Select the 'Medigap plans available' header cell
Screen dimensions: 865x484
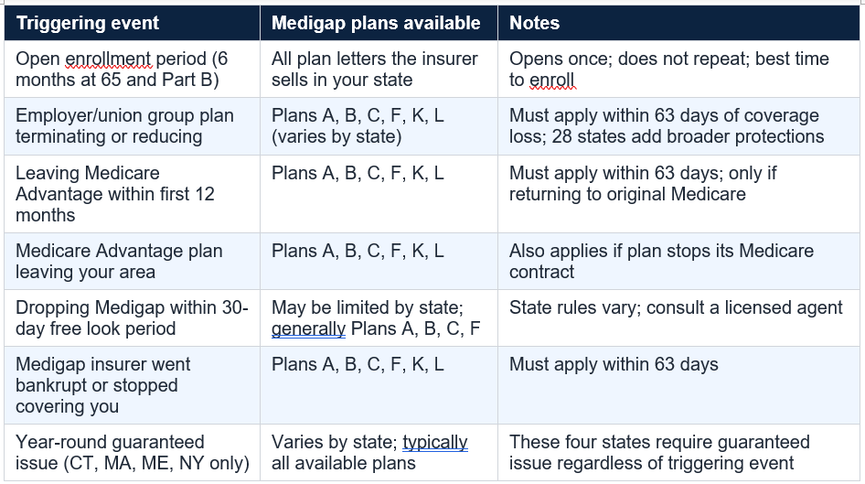pyautogui.click(x=379, y=23)
